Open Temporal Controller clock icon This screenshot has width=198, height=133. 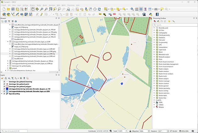(x=95, y=9)
